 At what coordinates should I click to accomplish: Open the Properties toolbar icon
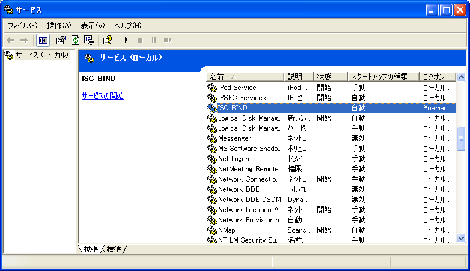point(61,40)
